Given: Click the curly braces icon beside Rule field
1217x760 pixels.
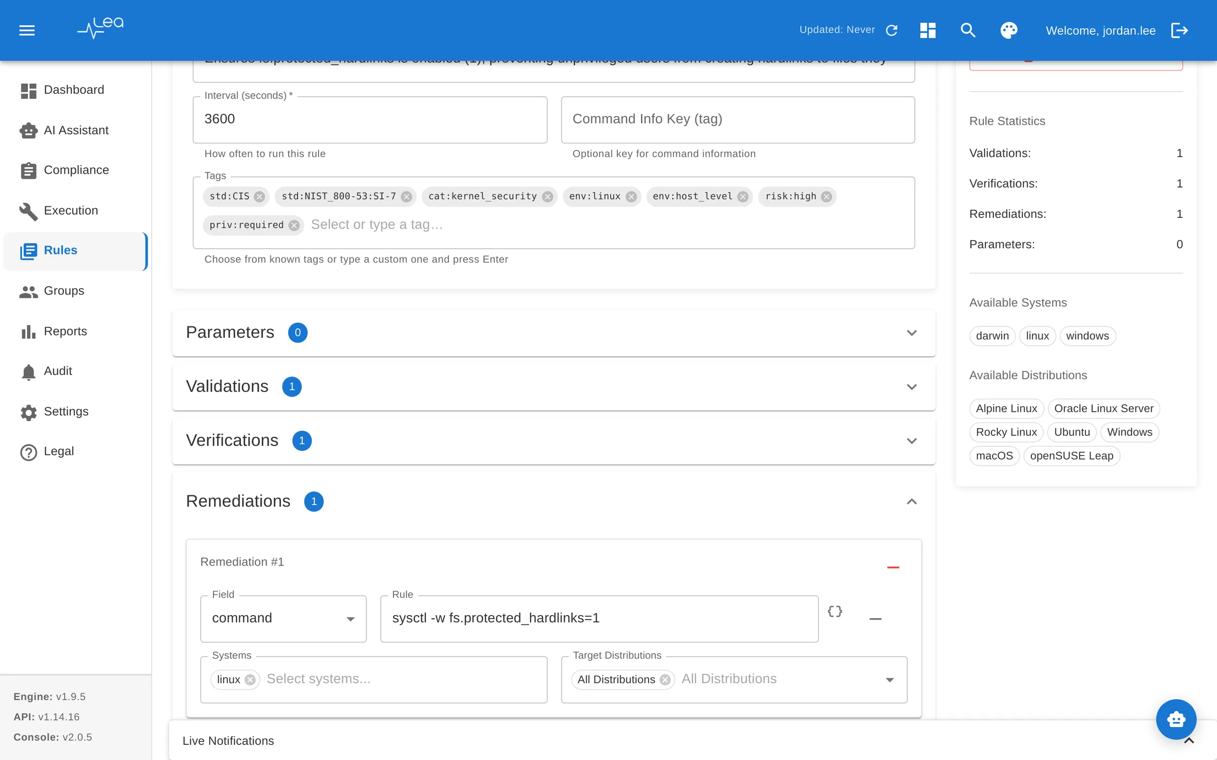Looking at the screenshot, I should [x=835, y=611].
